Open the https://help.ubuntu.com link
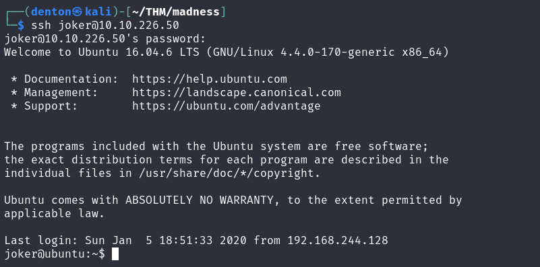 (x=210, y=79)
